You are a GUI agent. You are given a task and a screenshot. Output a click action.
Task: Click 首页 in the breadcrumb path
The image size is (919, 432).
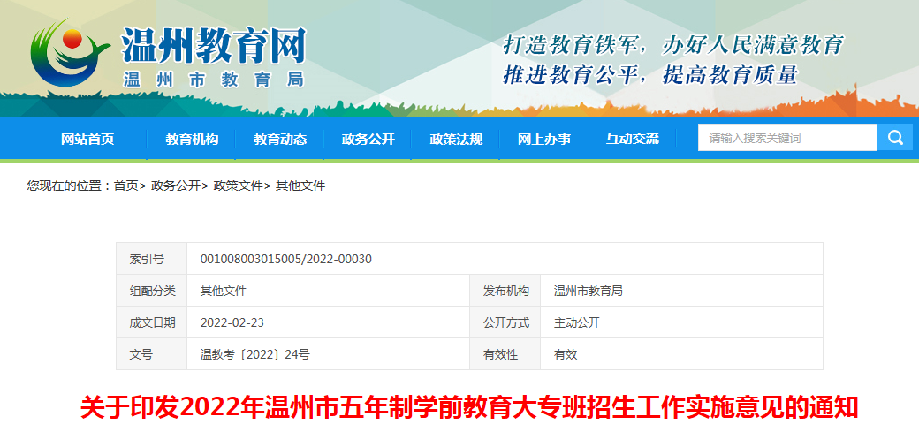click(125, 186)
